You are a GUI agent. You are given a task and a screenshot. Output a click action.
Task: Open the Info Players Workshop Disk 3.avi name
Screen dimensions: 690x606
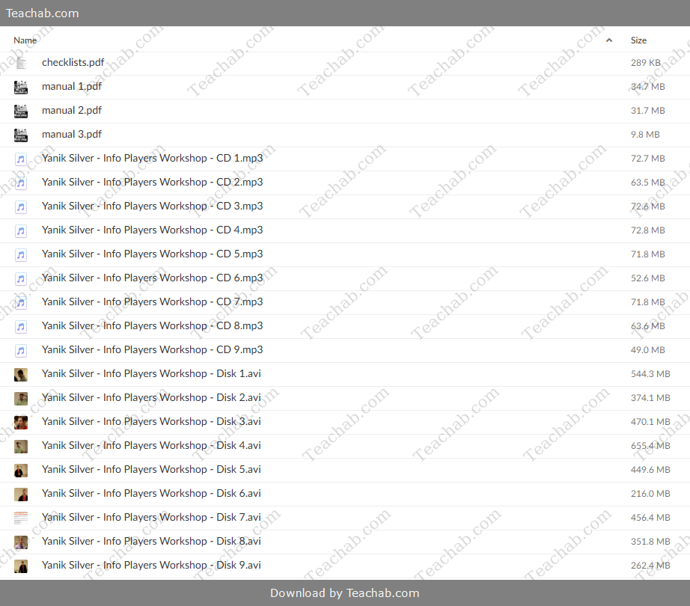point(151,422)
